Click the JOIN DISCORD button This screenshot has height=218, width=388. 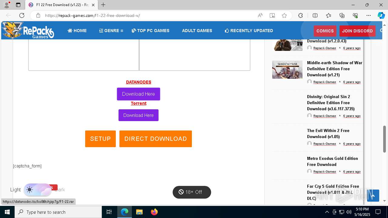(x=357, y=31)
